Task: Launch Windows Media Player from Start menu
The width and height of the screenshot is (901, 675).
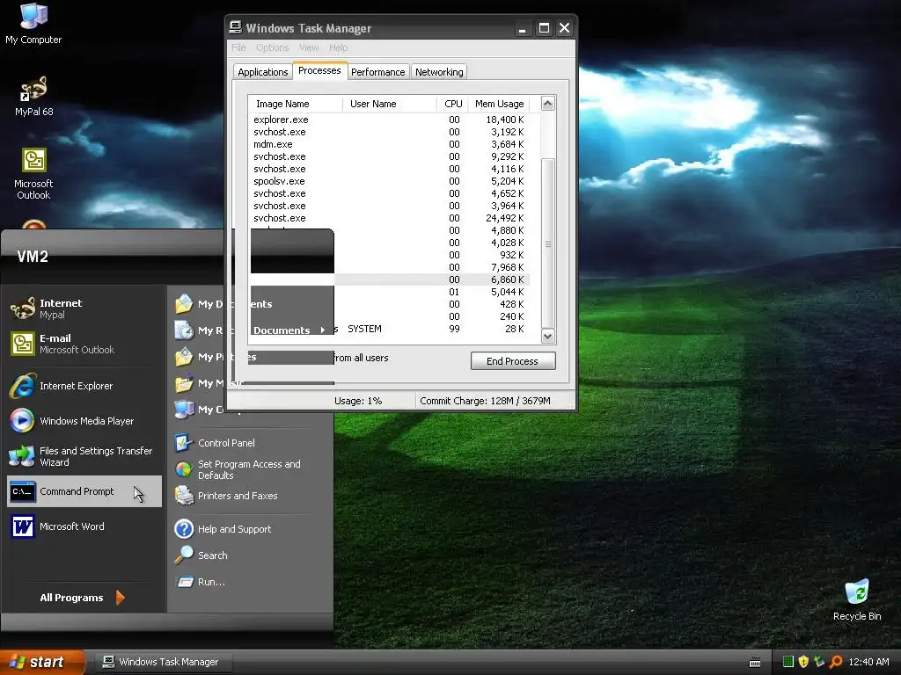Action: [x=85, y=421]
